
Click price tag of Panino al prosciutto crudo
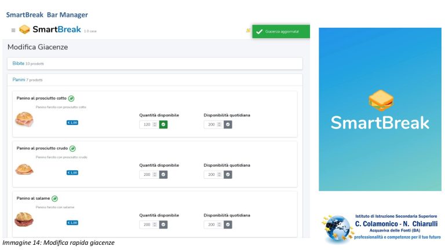point(72,172)
